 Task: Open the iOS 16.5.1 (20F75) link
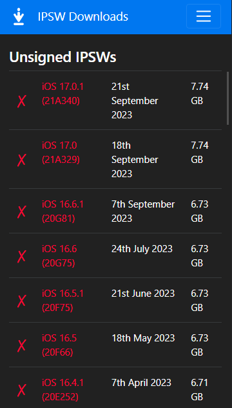pos(63,301)
